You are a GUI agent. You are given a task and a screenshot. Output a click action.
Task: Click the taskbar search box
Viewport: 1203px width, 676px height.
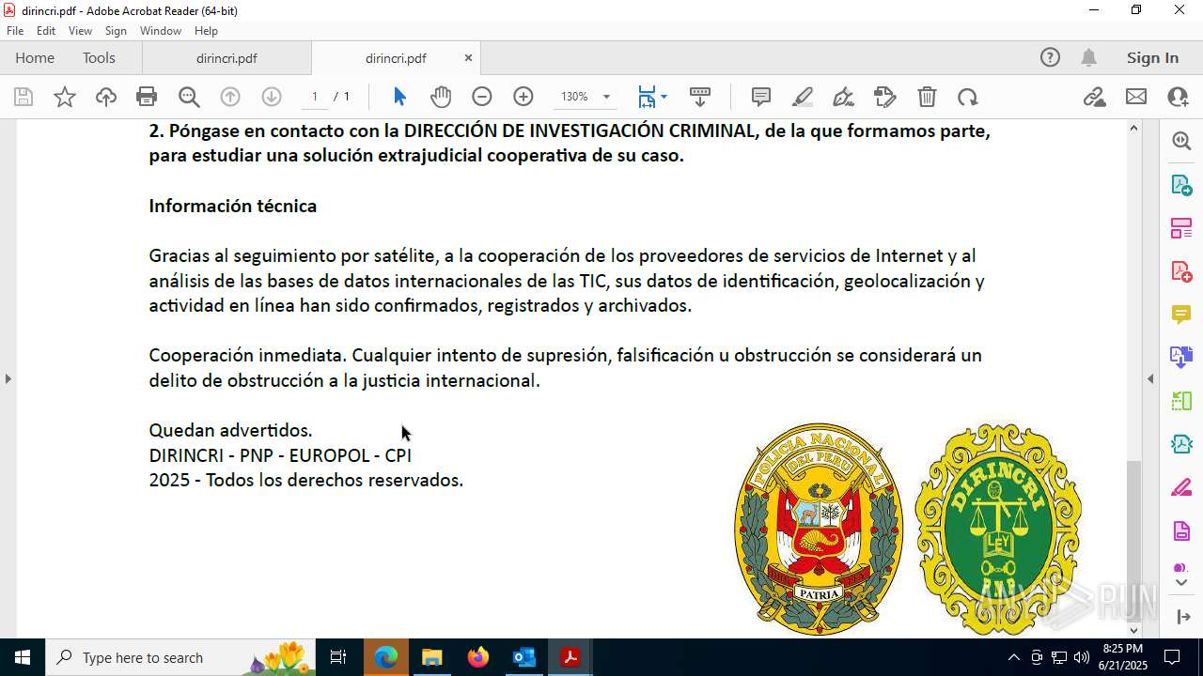180,657
